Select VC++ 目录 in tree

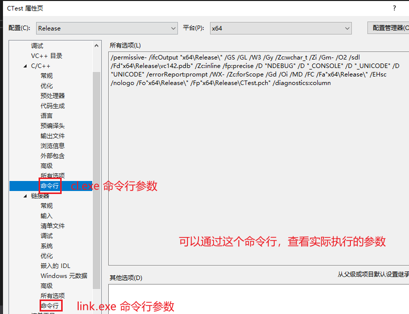tap(47, 56)
